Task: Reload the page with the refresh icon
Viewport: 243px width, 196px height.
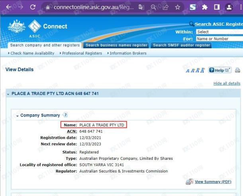Action: (33, 7)
